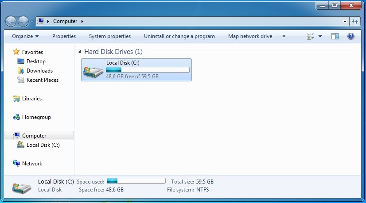
Task: Collapse the Hard Disk Drives group
Action: click(80, 51)
